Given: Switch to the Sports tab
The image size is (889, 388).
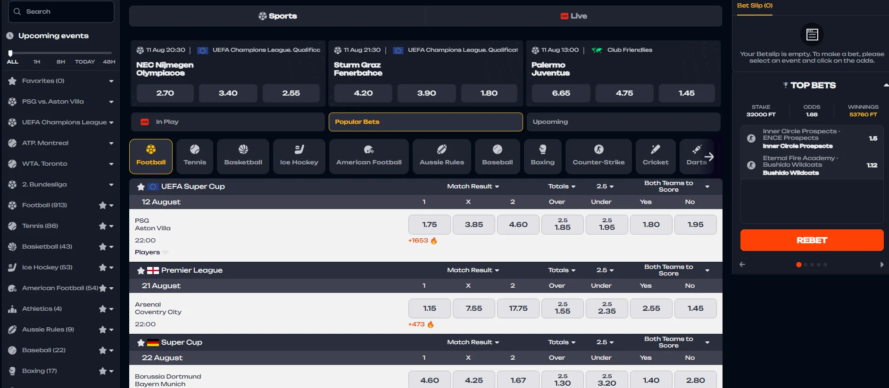Looking at the screenshot, I should (277, 16).
